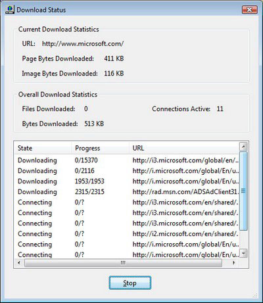Click the Files Downloaded value 0
The image size is (263, 303).
click(86, 109)
